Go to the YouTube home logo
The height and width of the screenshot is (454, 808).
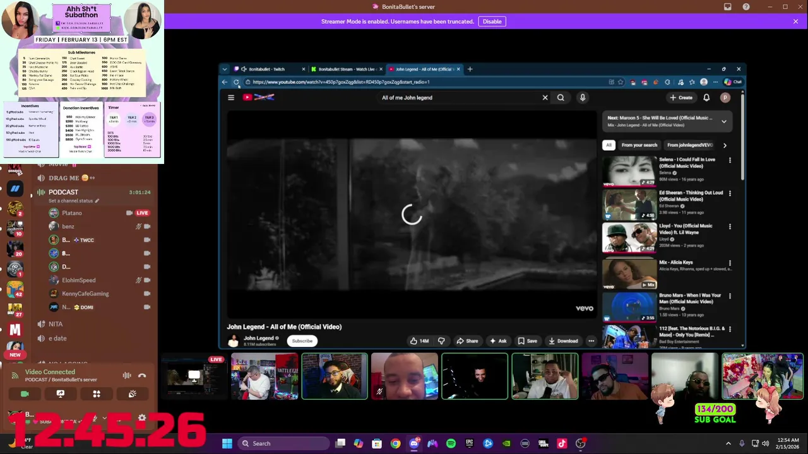259,97
